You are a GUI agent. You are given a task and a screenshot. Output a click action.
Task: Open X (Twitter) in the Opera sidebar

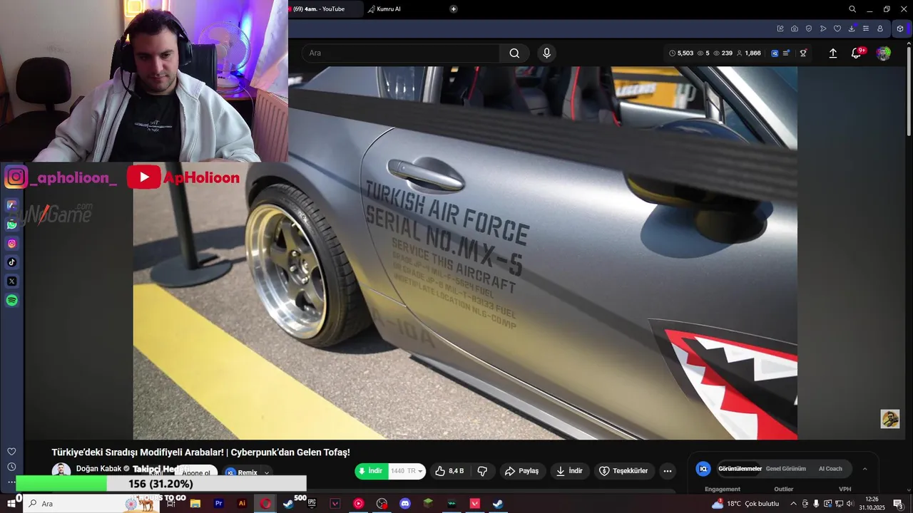coord(12,281)
